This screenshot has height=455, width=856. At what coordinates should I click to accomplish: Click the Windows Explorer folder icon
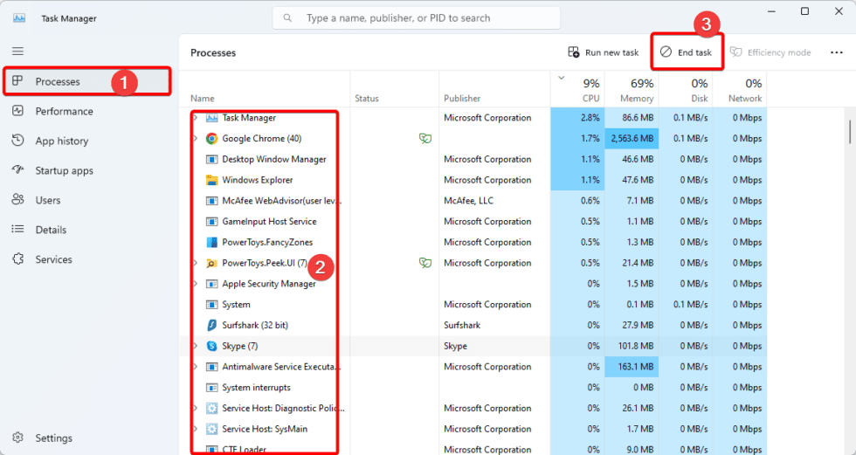click(211, 180)
